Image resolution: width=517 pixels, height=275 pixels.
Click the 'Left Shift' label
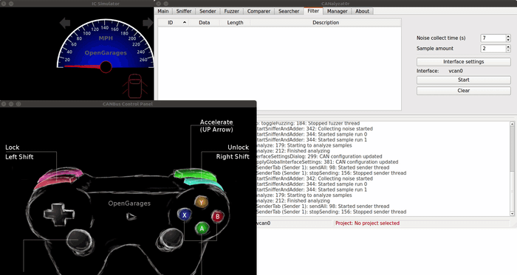click(19, 157)
